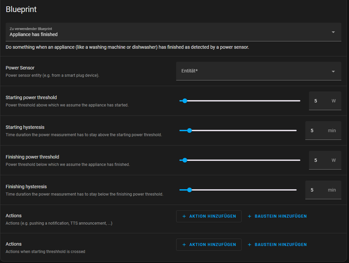This screenshot has width=349, height=263.
Task: Click the Starting hysteresis minutes input field
Action: 323,130
